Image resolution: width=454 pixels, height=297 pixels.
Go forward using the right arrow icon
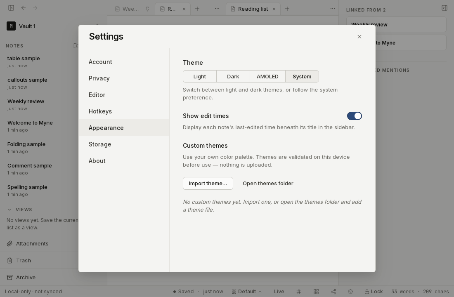[x=35, y=8]
